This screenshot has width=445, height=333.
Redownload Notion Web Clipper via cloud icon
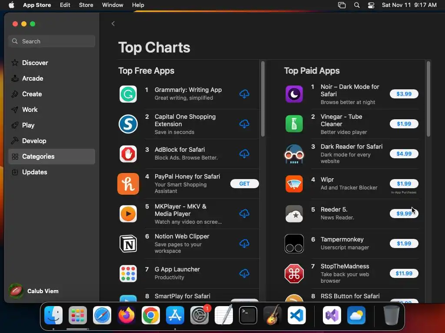[x=244, y=244]
